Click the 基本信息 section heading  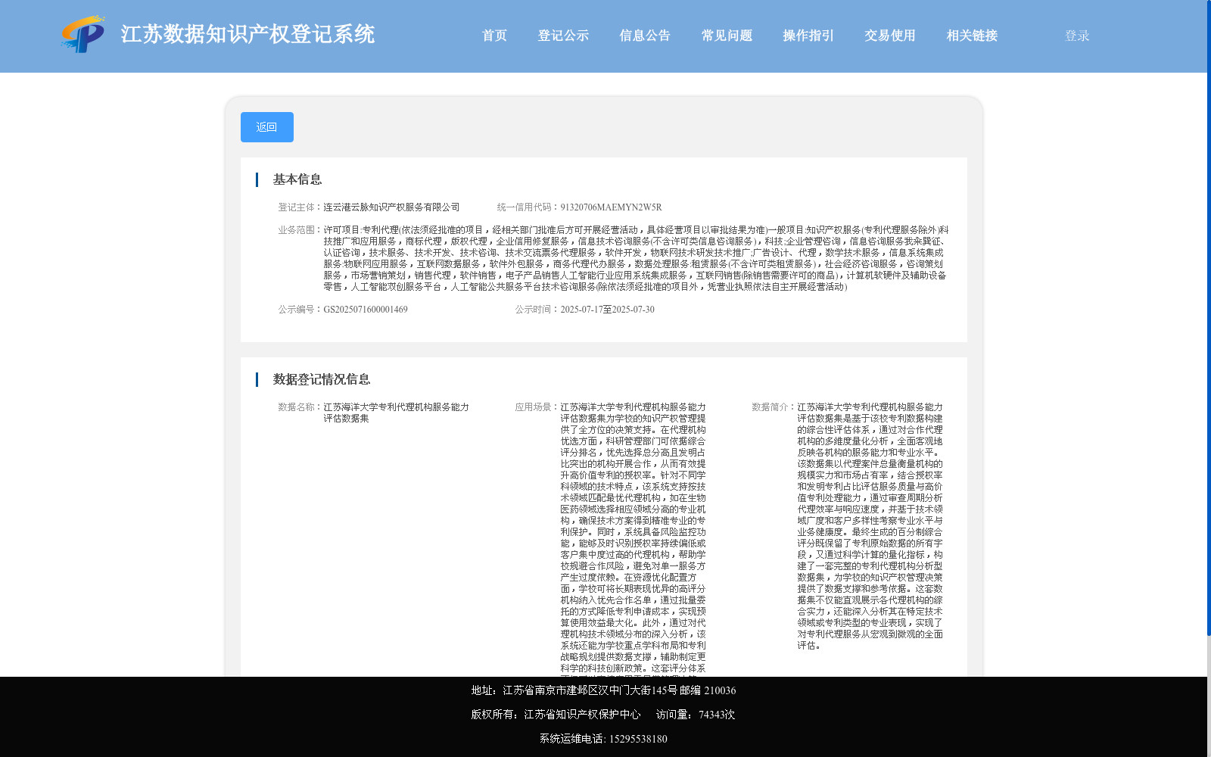pyautogui.click(x=297, y=179)
